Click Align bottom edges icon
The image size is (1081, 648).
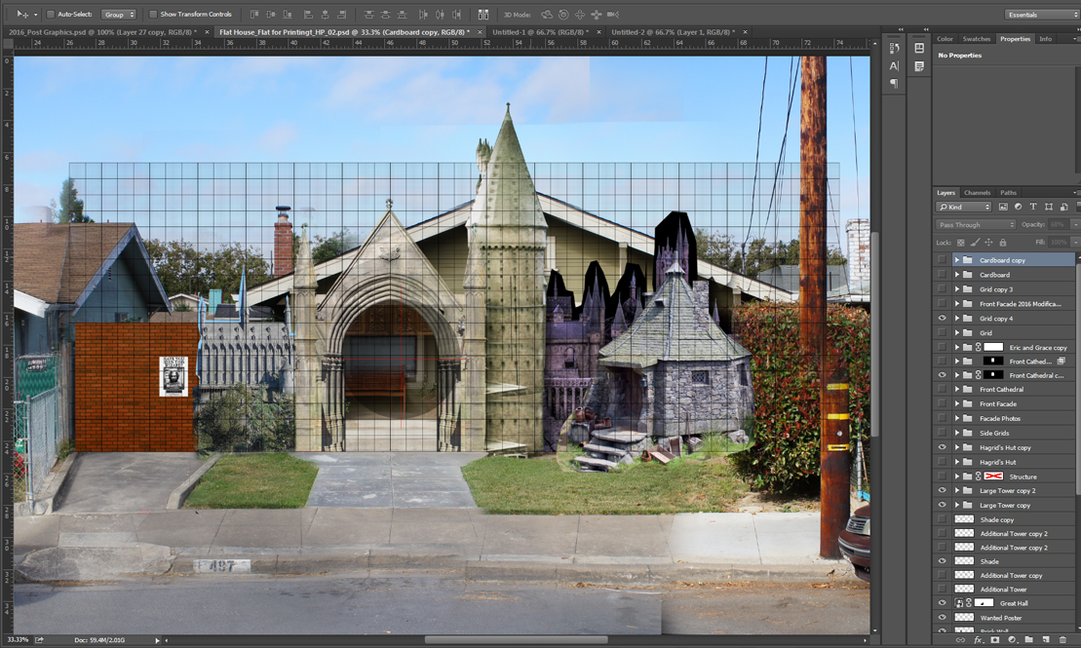pyautogui.click(x=288, y=14)
